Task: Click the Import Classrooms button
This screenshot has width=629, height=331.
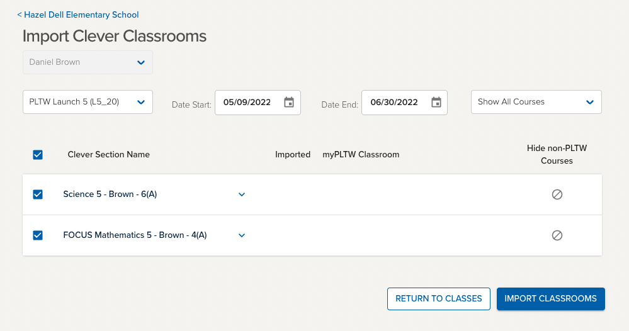Action: (x=550, y=299)
